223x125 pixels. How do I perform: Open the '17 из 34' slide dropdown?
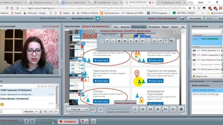77,110
